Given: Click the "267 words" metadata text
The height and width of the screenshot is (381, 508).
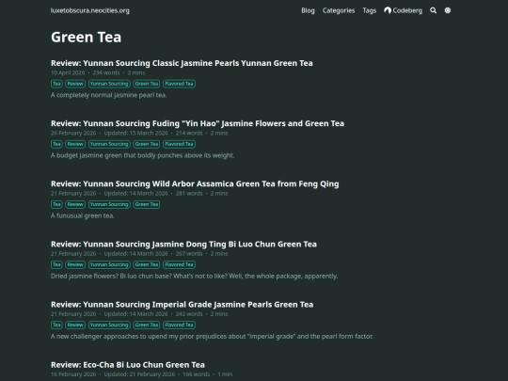Looking at the screenshot, I should coord(189,254).
